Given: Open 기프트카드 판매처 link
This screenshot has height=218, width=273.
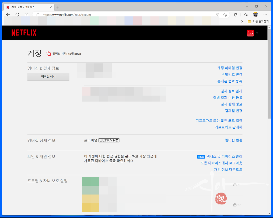Looking at the screenshot, I should [228, 127].
